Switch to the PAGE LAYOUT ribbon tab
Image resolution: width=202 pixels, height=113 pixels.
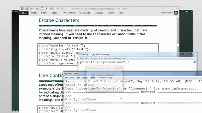tap(69, 13)
